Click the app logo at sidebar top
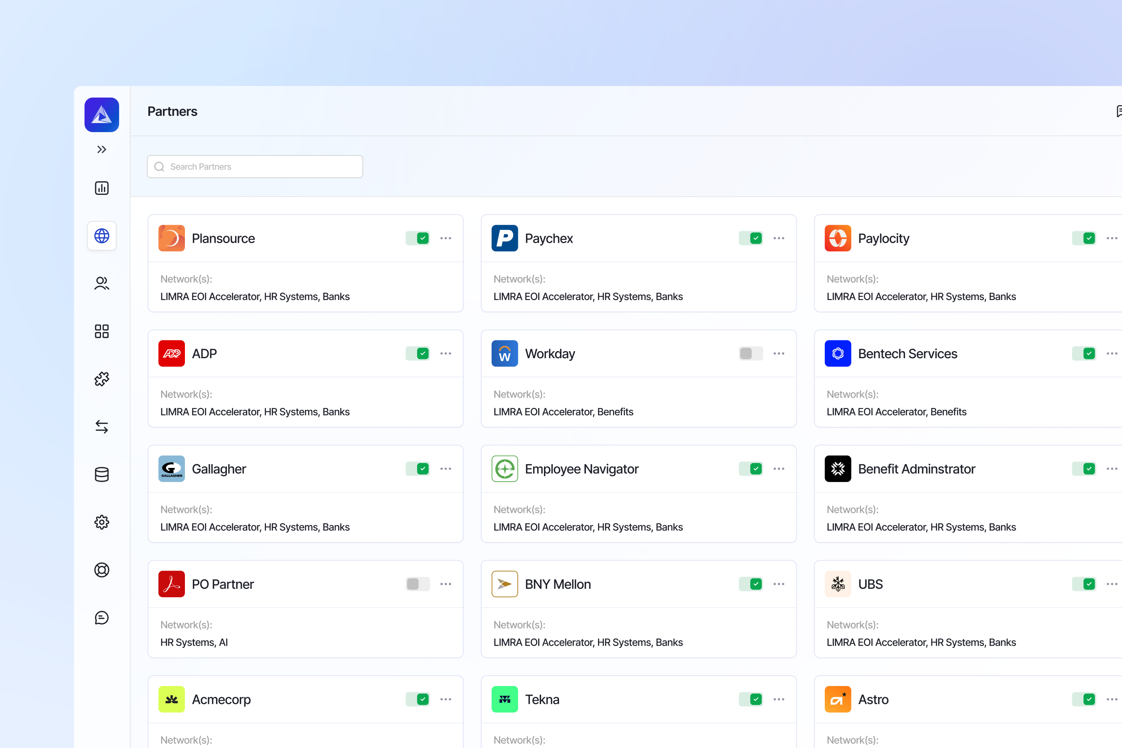This screenshot has height=748, width=1122. tap(102, 115)
